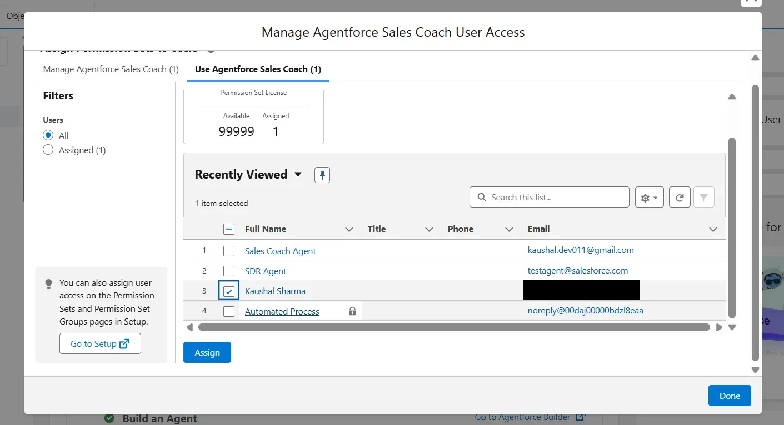Check the Sales Coach Agent row checkbox
Viewport: 784px width, 425px height.
point(229,251)
